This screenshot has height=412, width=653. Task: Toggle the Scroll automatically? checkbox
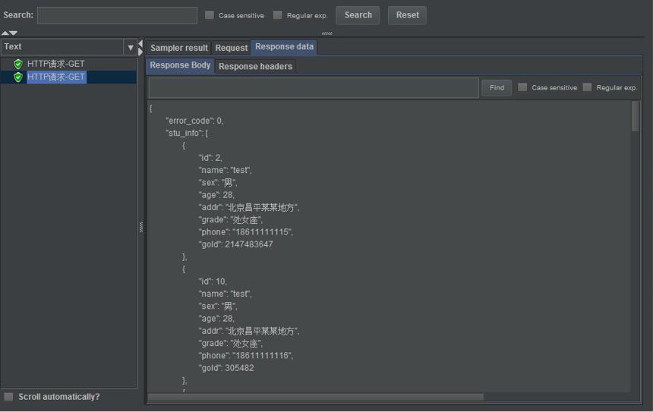pyautogui.click(x=8, y=397)
